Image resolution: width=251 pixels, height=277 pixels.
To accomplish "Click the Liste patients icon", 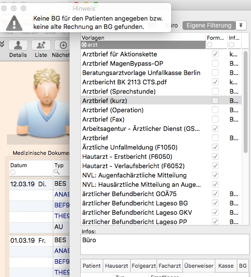I will [41, 45].
